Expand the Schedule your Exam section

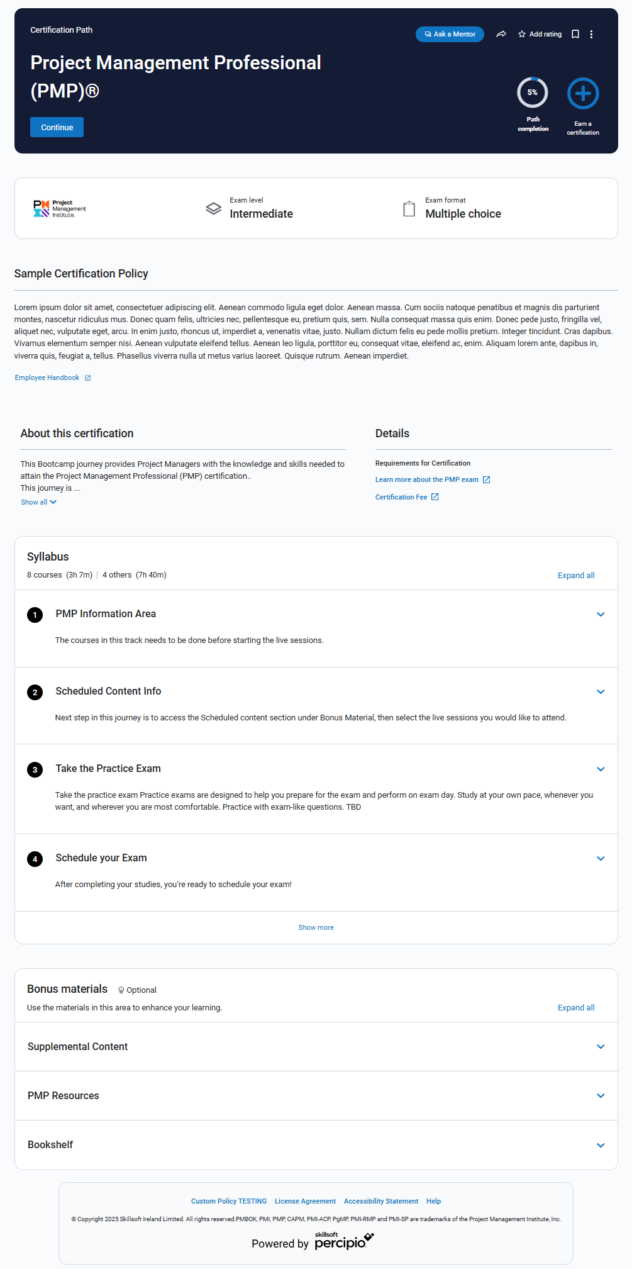point(601,858)
